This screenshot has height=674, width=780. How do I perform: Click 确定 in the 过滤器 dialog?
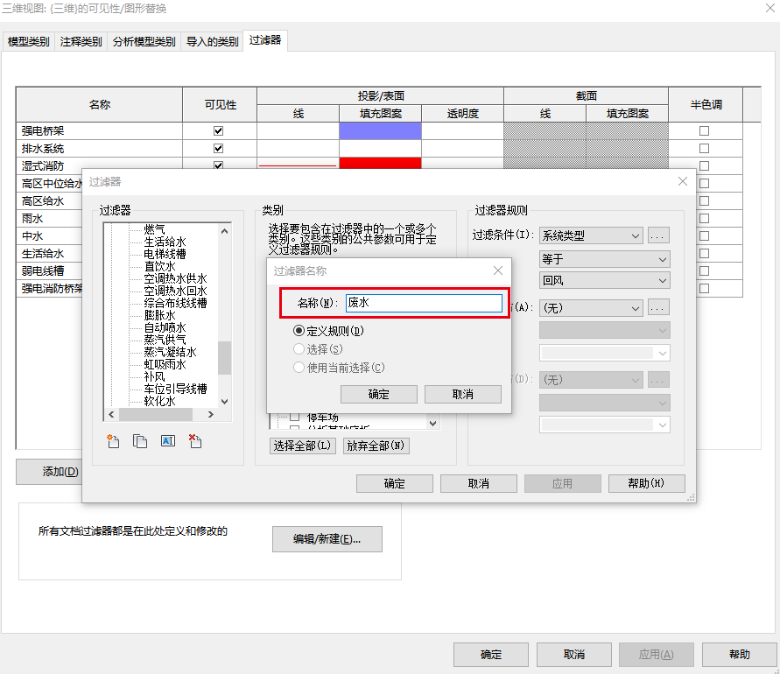tap(395, 483)
